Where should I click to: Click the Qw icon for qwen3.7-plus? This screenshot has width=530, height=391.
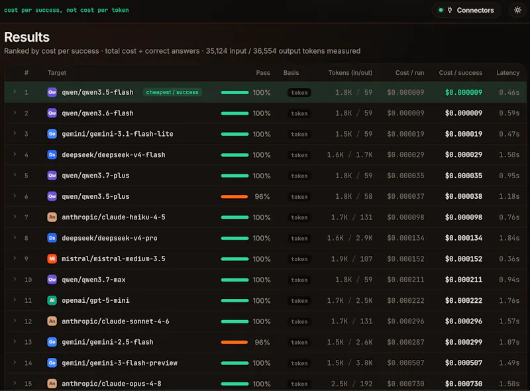point(52,176)
